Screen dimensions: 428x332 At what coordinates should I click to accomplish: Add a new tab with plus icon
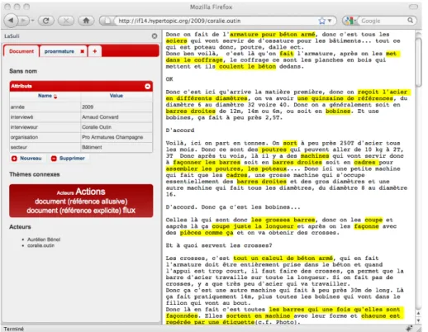tap(95, 51)
